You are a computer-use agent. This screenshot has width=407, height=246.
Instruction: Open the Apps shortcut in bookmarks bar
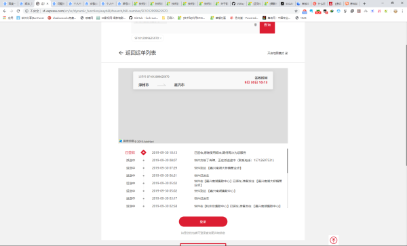click(x=8, y=18)
